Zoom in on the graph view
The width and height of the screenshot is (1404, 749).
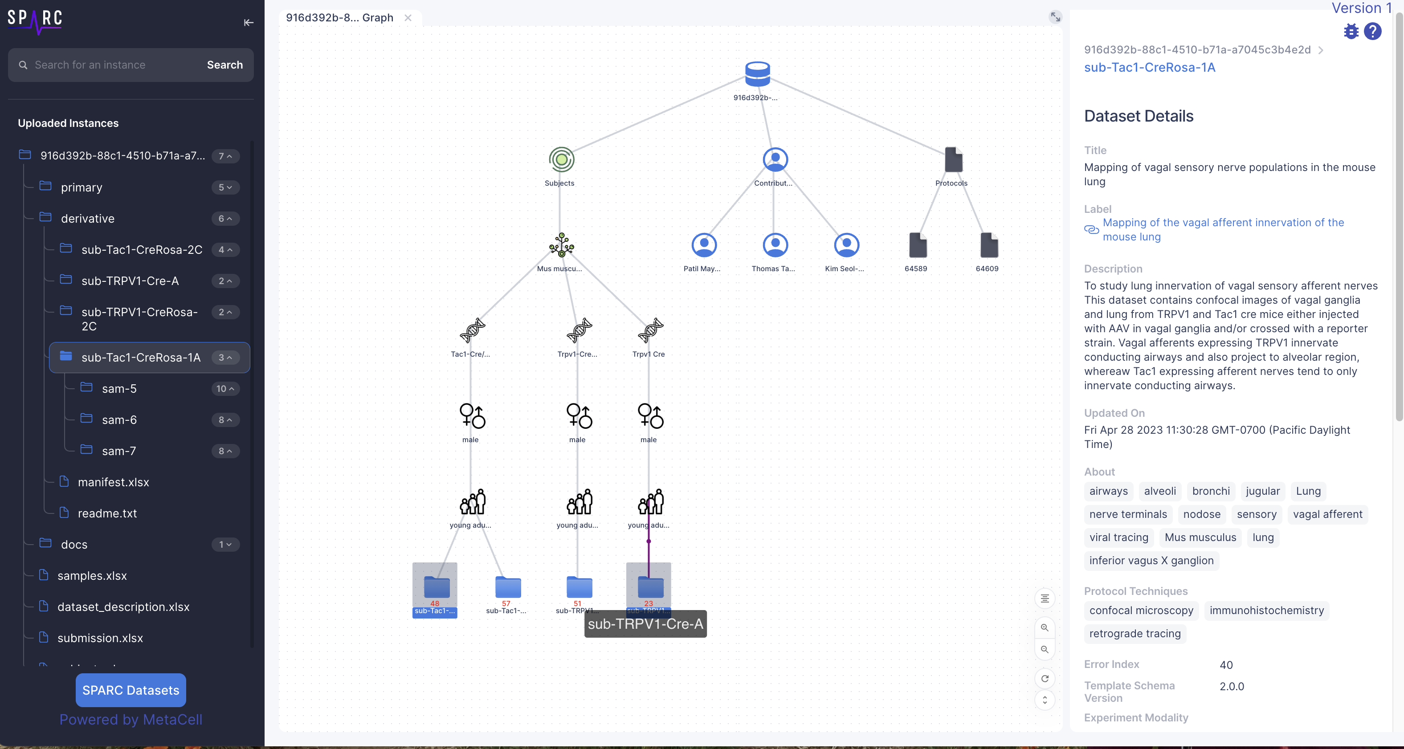point(1045,627)
